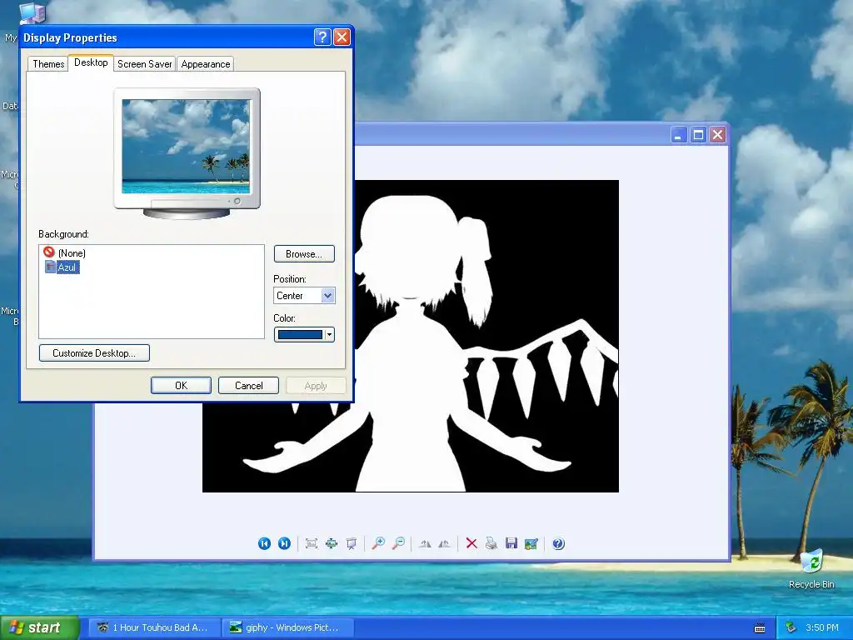
Task: Open the Windows start menu
Action: click(x=39, y=627)
